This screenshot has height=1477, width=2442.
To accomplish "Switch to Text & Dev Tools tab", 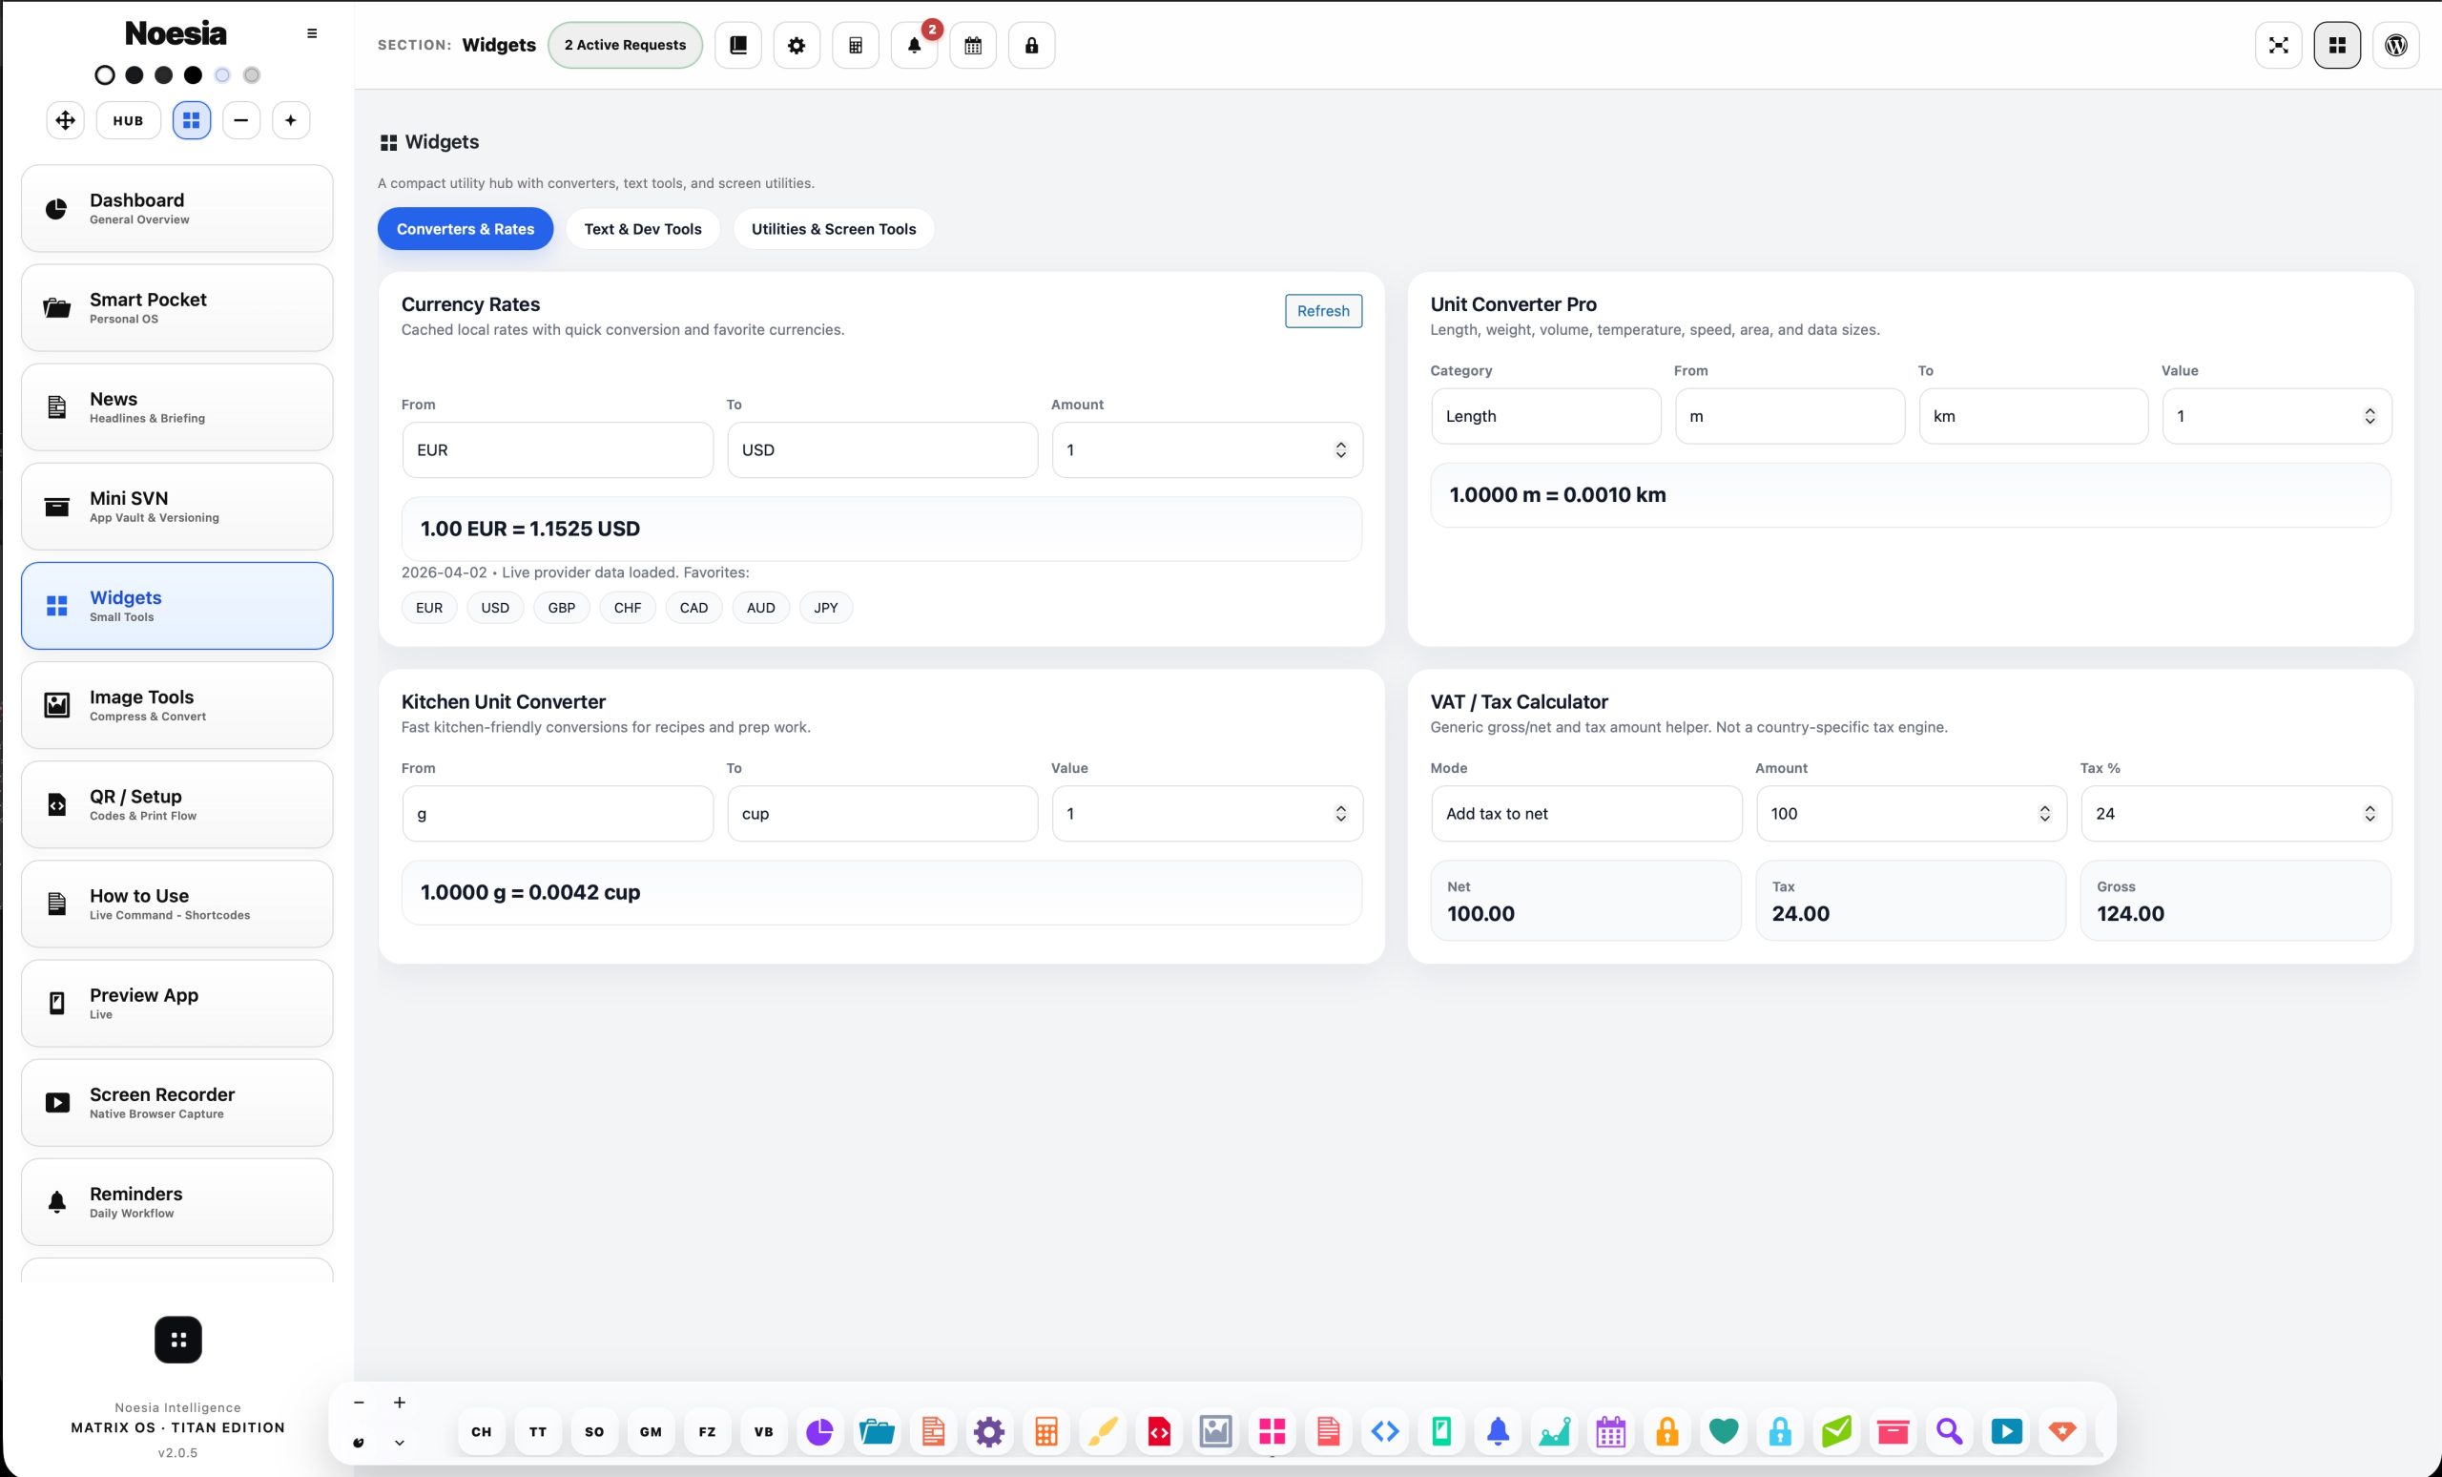I will (643, 229).
